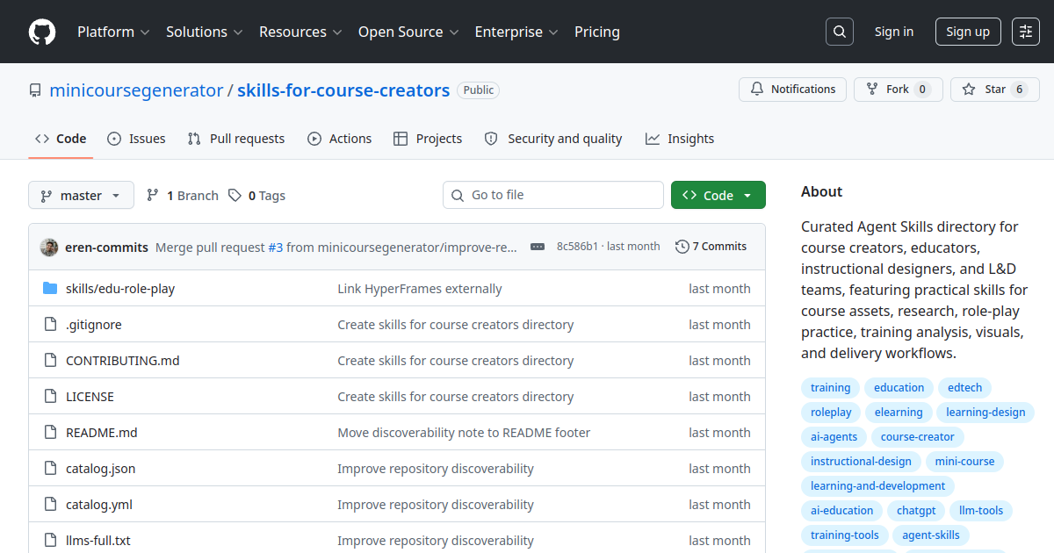
Task: Star this repository
Action: (x=995, y=90)
